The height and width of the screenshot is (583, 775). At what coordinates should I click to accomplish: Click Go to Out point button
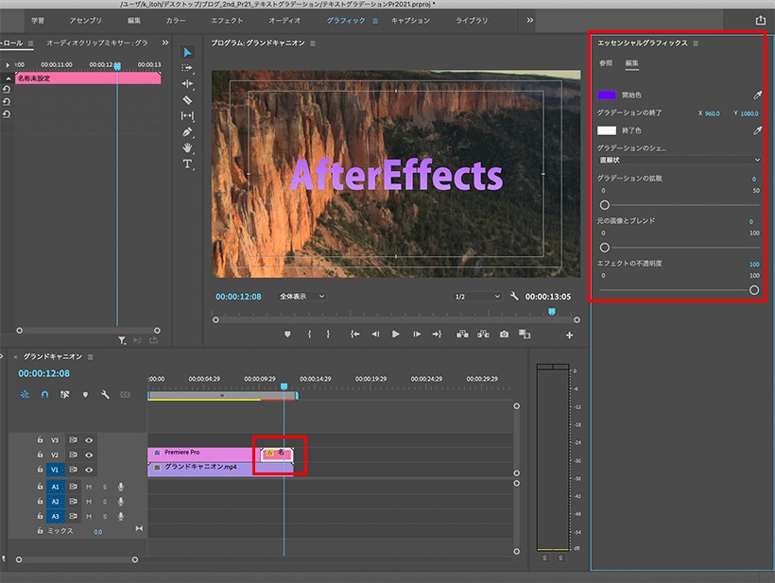pyautogui.click(x=437, y=334)
